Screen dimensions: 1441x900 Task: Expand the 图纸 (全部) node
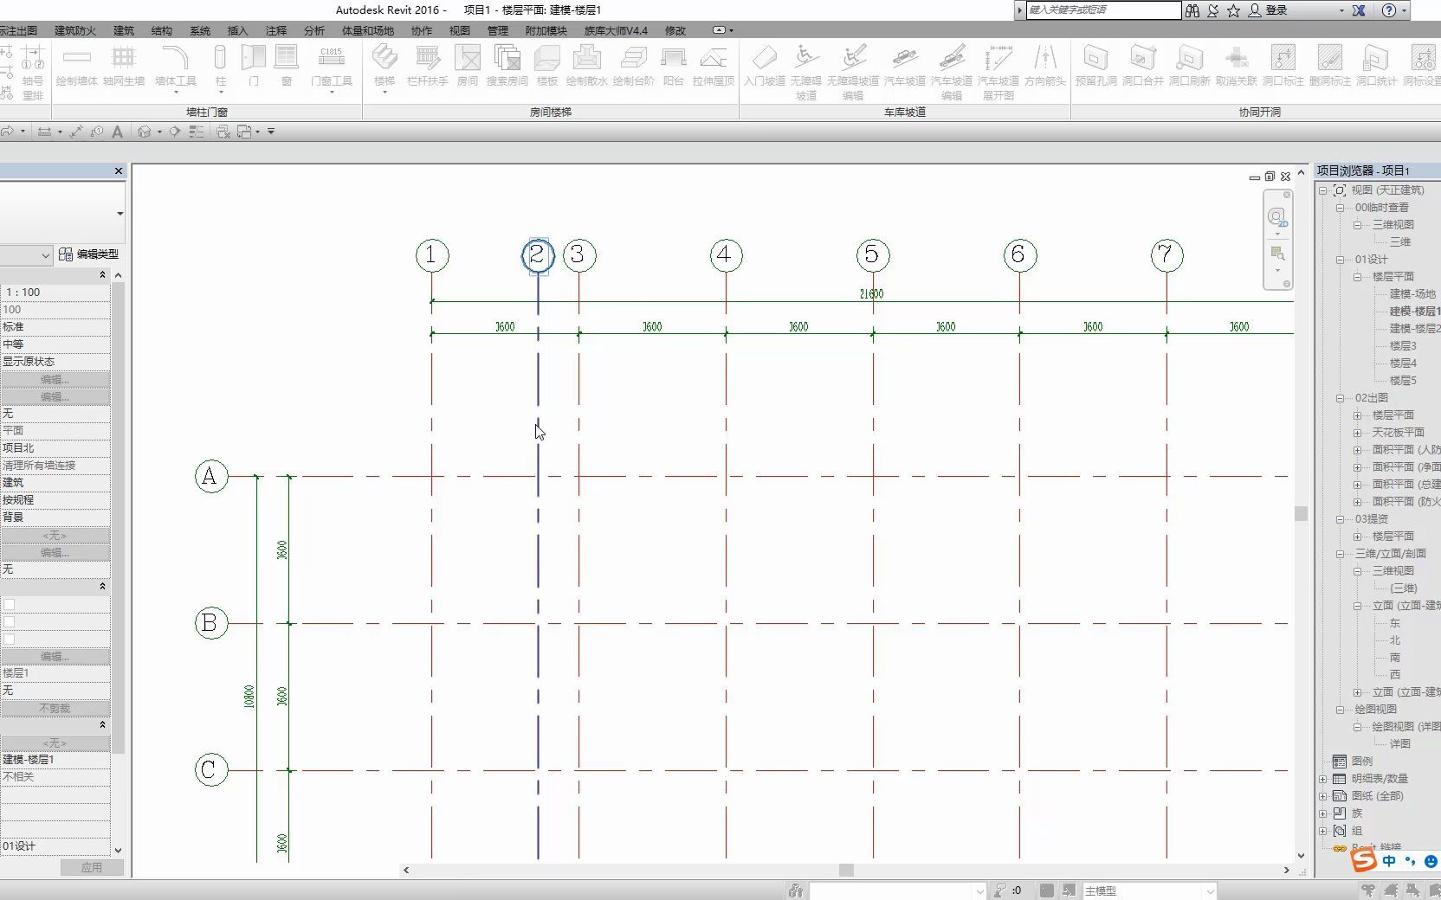(x=1323, y=796)
